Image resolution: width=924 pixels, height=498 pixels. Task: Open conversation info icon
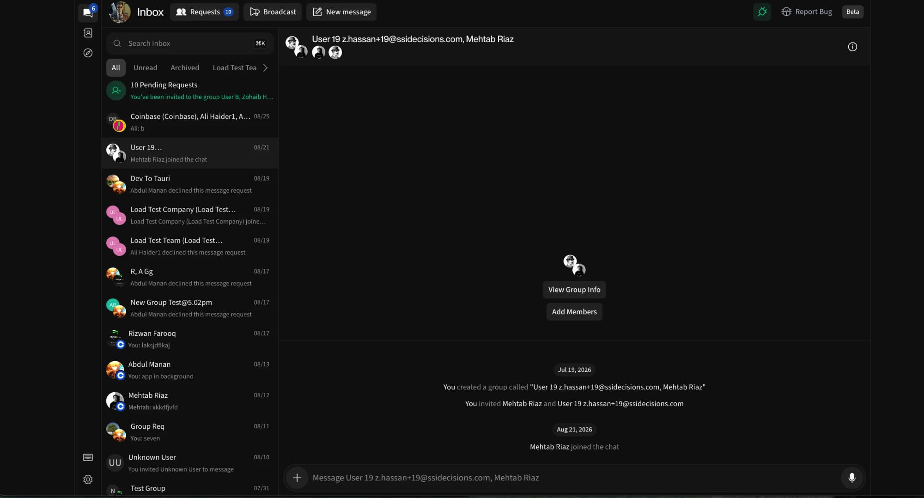pos(852,47)
